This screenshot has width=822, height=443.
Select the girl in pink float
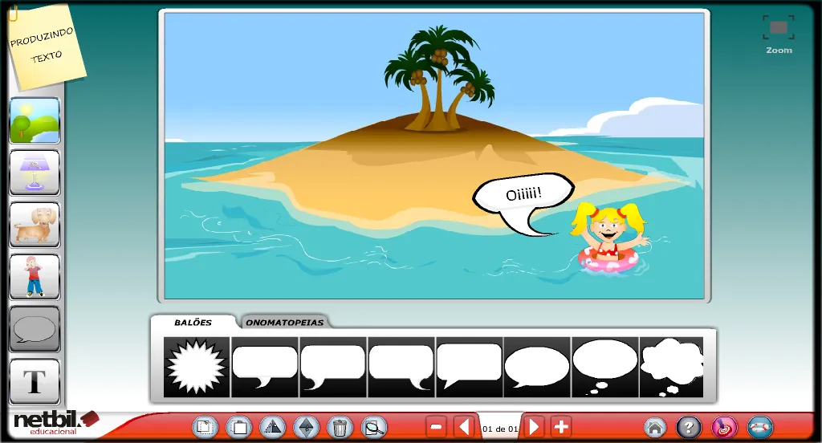tap(610, 238)
